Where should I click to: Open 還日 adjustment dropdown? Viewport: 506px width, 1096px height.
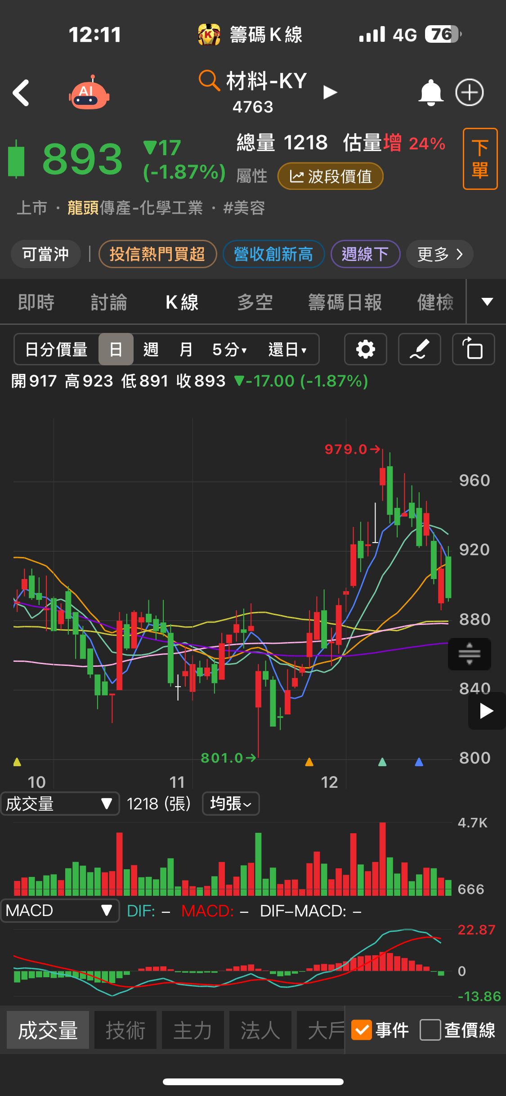(x=288, y=349)
